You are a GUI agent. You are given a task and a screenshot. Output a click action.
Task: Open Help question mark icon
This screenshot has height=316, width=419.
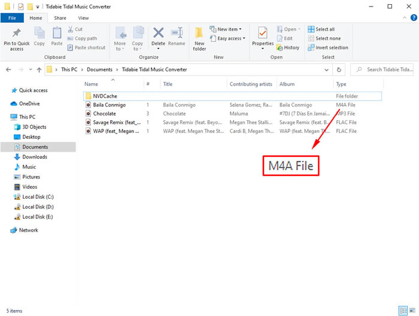414,17
